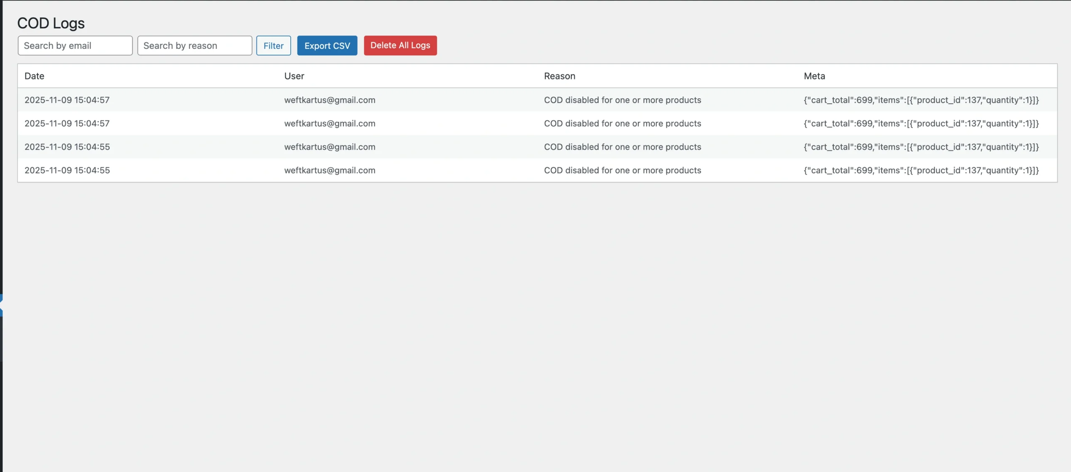The image size is (1071, 472).
Task: Click the Date column header
Action: point(34,76)
